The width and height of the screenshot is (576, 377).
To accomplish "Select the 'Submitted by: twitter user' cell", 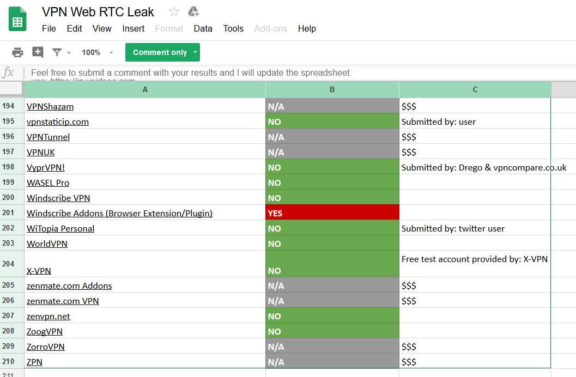I will click(x=475, y=228).
